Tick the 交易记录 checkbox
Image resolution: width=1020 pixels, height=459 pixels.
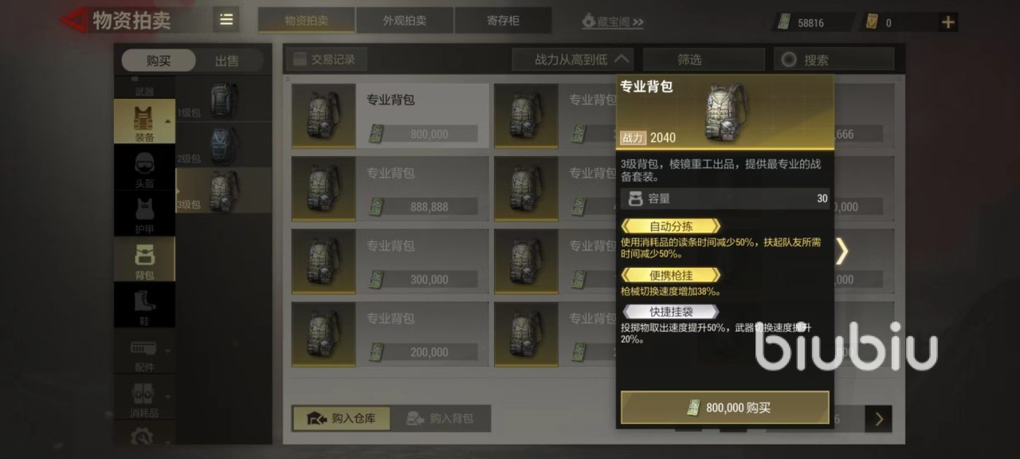pyautogui.click(x=300, y=59)
